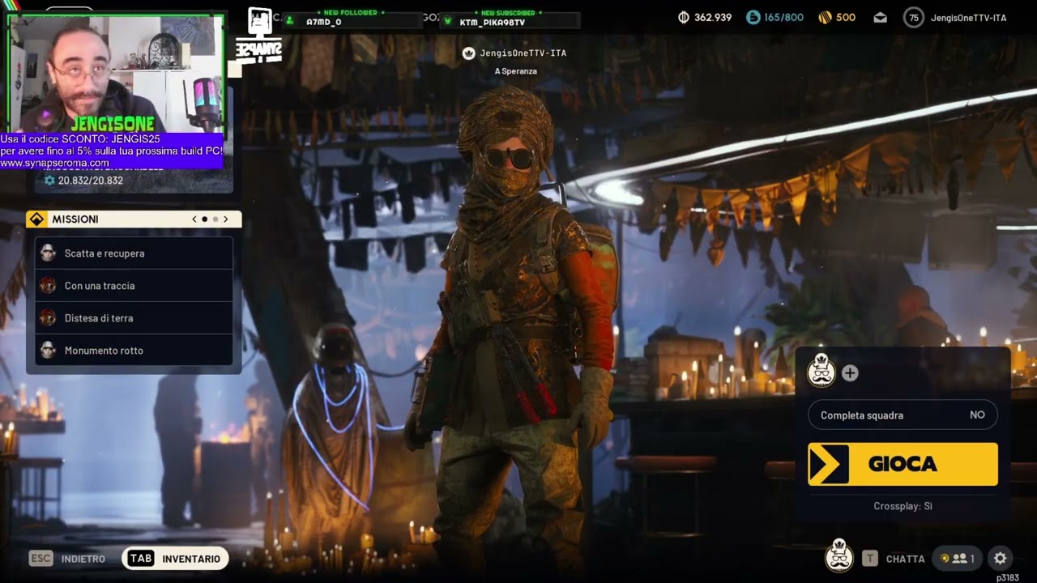Click the streamer webcam overlay
The width and height of the screenshot is (1037, 583).
coord(116,73)
